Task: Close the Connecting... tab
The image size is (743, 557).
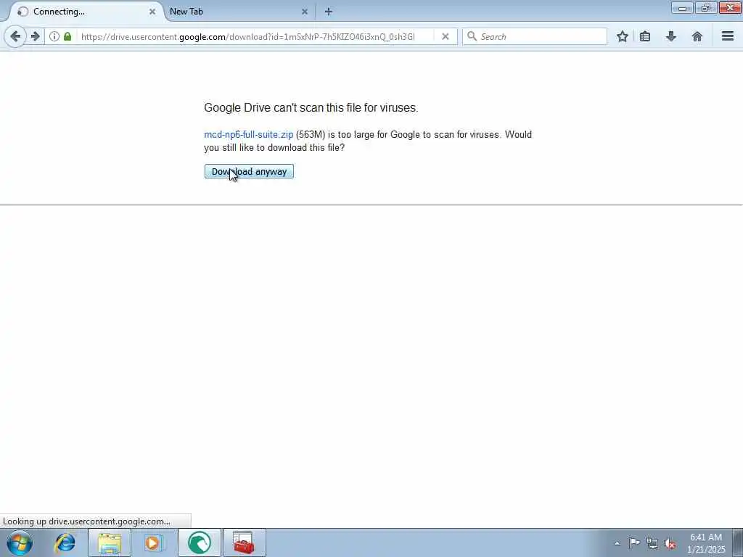Action: click(x=152, y=12)
